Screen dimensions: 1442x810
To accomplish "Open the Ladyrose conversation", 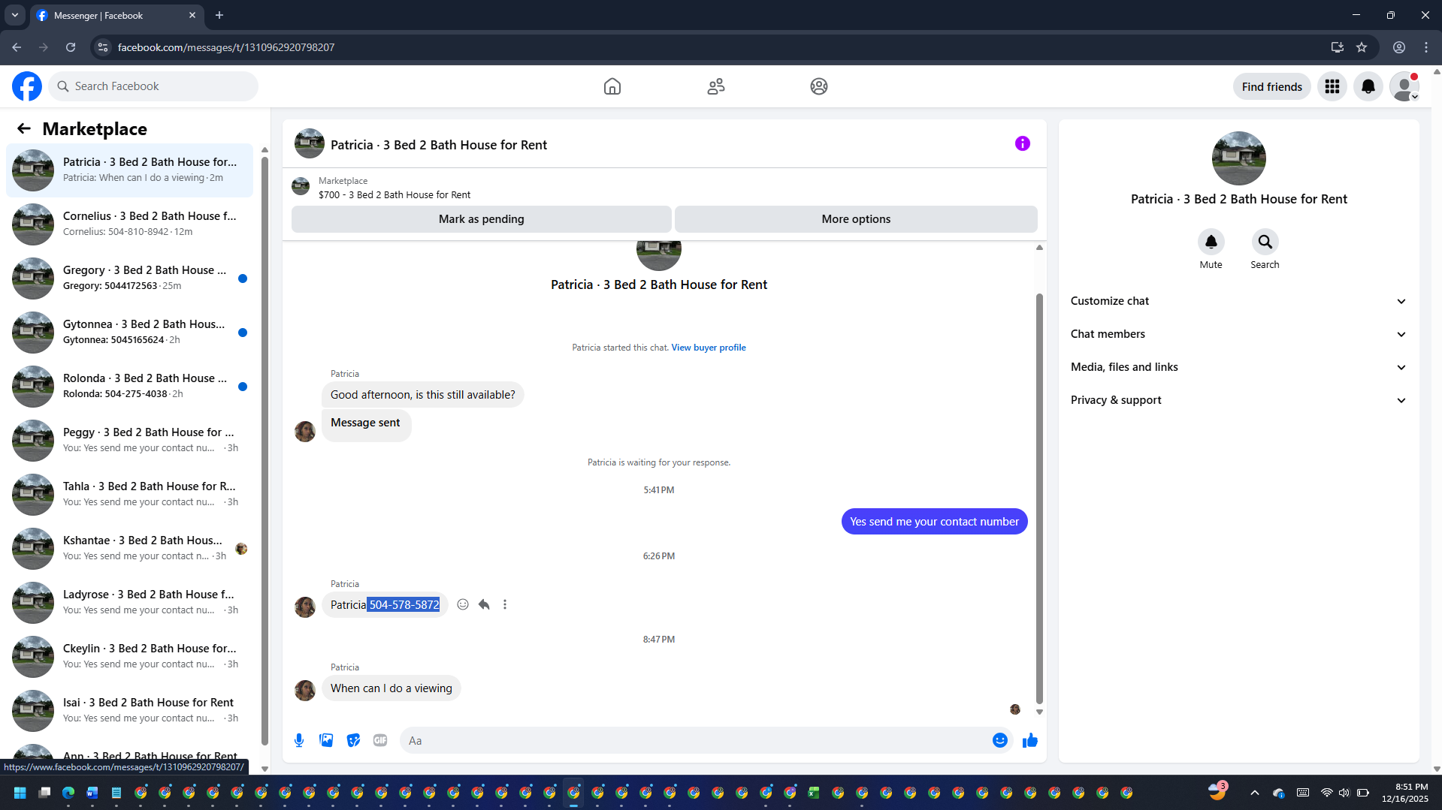I will [129, 603].
